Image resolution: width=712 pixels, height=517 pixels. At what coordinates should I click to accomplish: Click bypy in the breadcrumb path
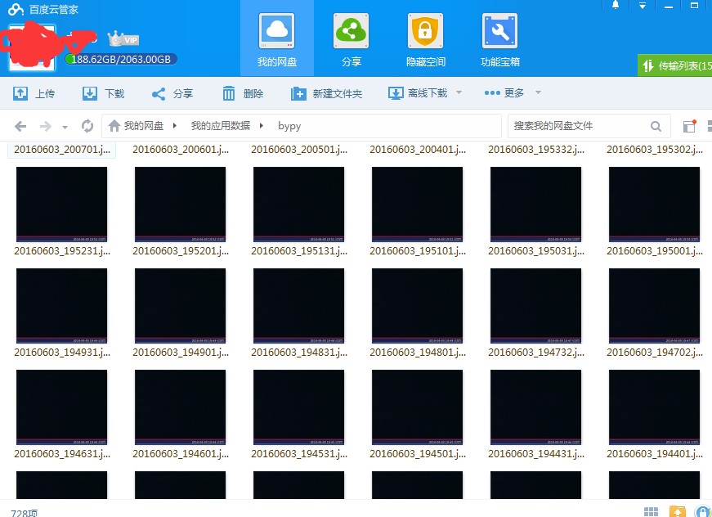[x=289, y=126]
